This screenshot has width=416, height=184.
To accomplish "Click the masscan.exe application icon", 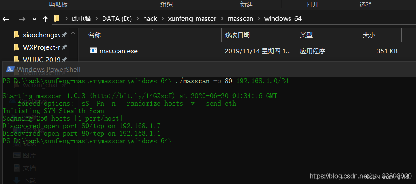I will point(93,50).
